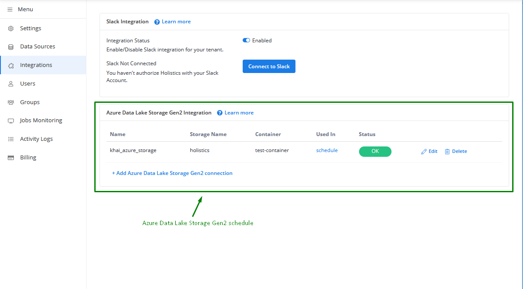
Task: Click the Slack Not Connected text
Action: click(x=132, y=64)
